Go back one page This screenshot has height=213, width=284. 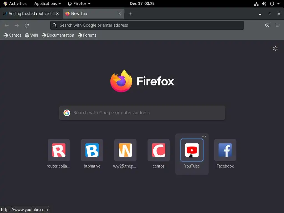[7, 25]
